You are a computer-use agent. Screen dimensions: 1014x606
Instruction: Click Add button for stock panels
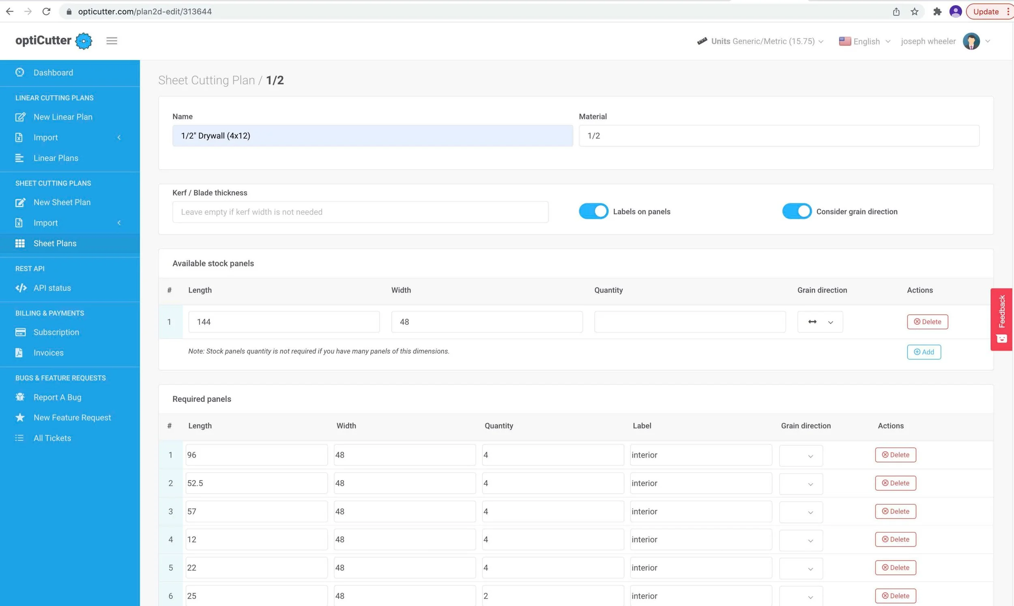pos(923,352)
